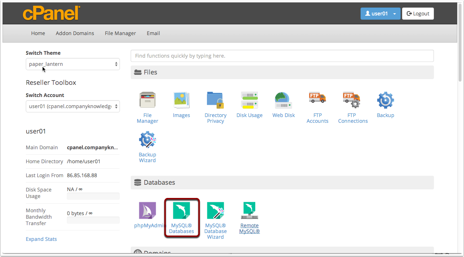Click the Monthly Bandwidth Transfer progress bar
The height and width of the screenshot is (257, 464).
(x=93, y=220)
